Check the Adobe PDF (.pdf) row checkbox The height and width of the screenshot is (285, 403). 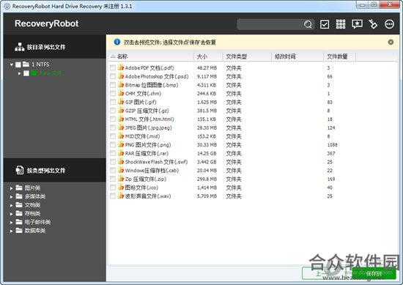click(x=113, y=67)
